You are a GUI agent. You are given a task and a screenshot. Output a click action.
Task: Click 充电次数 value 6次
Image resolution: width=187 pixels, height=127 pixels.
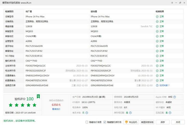pos(125,107)
